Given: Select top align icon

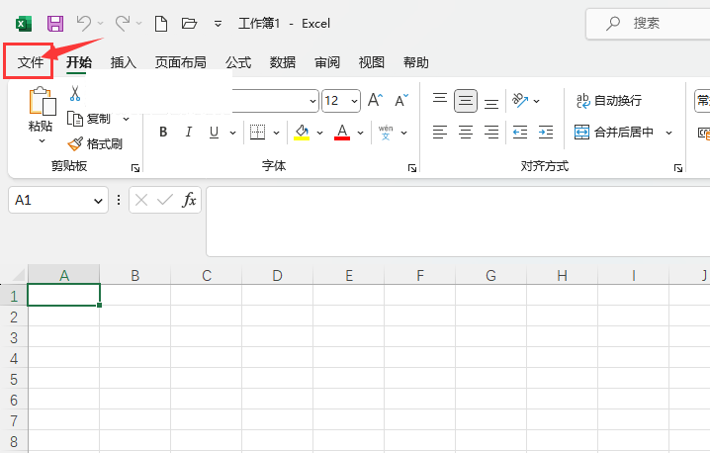Looking at the screenshot, I should tap(440, 100).
